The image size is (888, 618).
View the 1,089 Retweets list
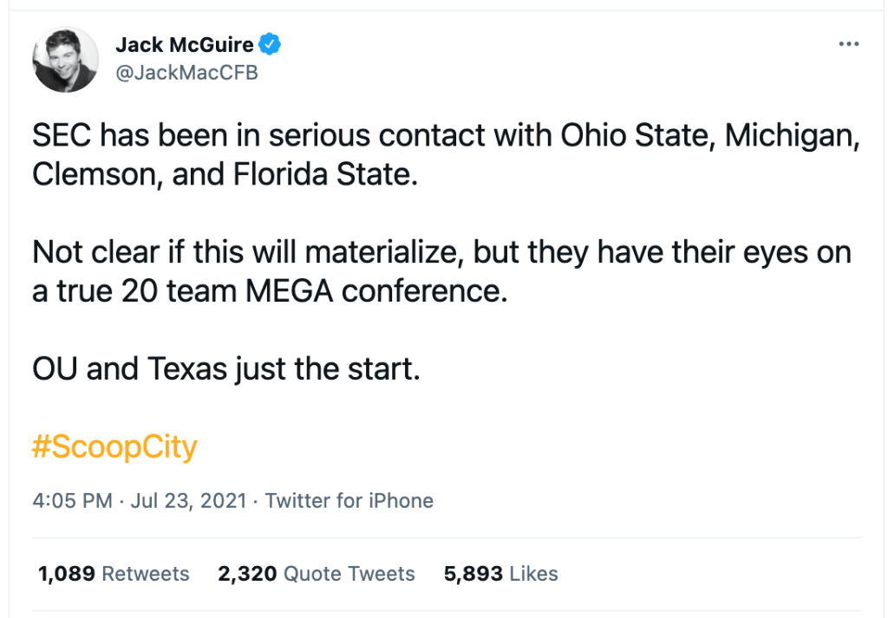114,573
